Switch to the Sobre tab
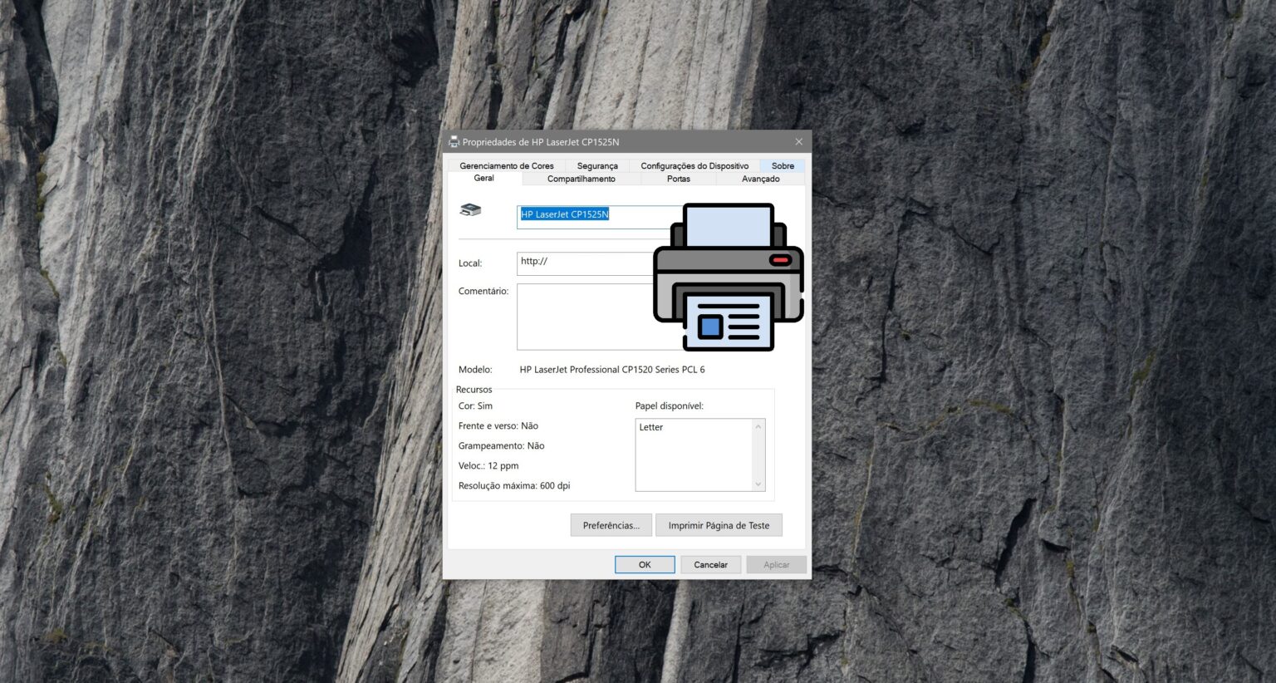 [782, 165]
